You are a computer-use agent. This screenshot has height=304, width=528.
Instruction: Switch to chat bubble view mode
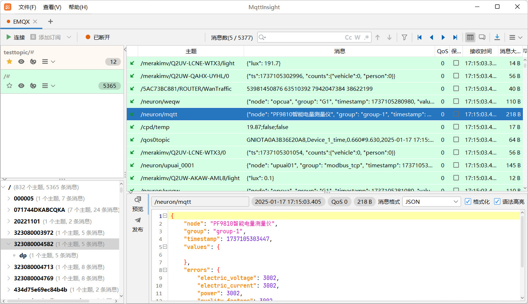pyautogui.click(x=482, y=37)
